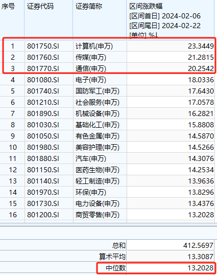This screenshot has height=275, width=217.
Task: Click the 中位数 value 13.2028
Action: [201, 268]
